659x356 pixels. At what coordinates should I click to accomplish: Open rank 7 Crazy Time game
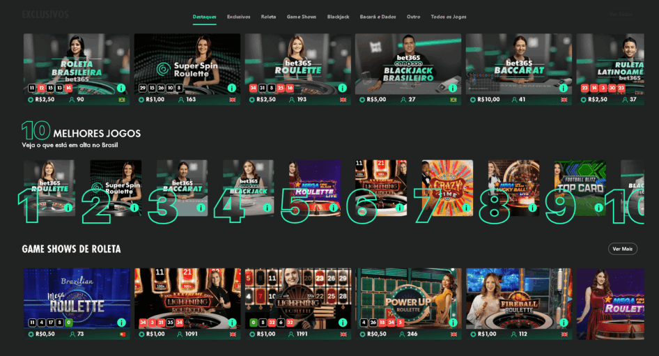click(x=448, y=188)
